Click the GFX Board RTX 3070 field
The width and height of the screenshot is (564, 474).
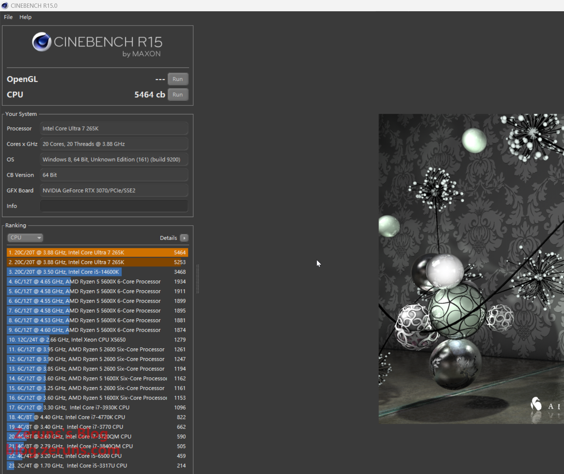click(114, 190)
